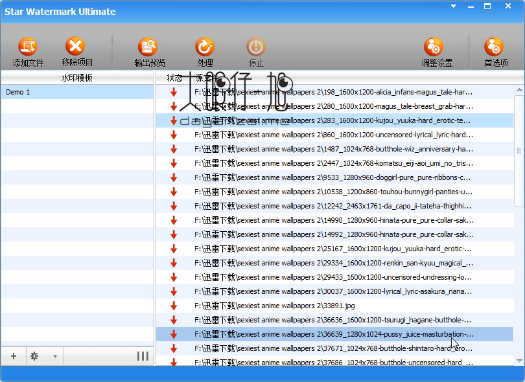The image size is (525, 382).
Task: Select the file row 25167_1600x1200-kujou_yuuka
Action: pyautogui.click(x=334, y=249)
